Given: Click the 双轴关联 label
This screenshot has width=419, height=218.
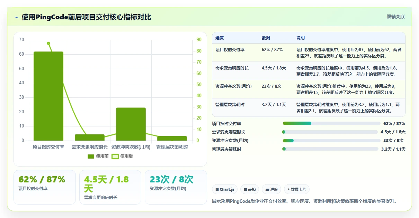Looking at the screenshot, I should (x=396, y=17).
